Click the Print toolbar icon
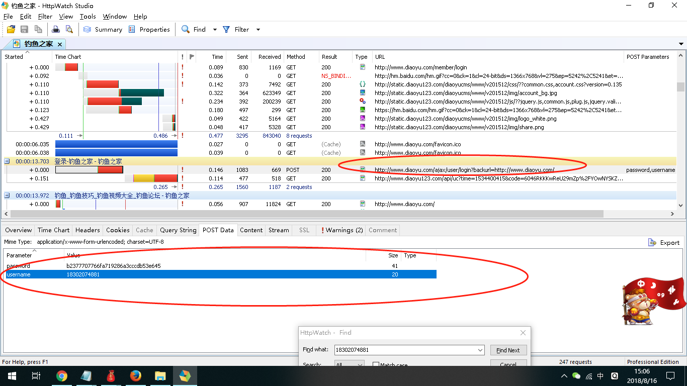Image resolution: width=687 pixels, height=386 pixels. [x=56, y=30]
